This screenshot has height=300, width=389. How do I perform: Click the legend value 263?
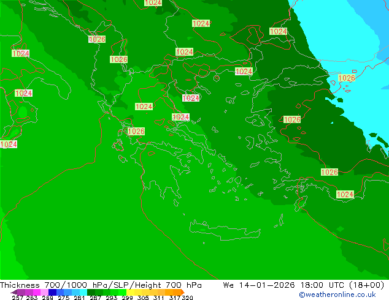[32, 298]
